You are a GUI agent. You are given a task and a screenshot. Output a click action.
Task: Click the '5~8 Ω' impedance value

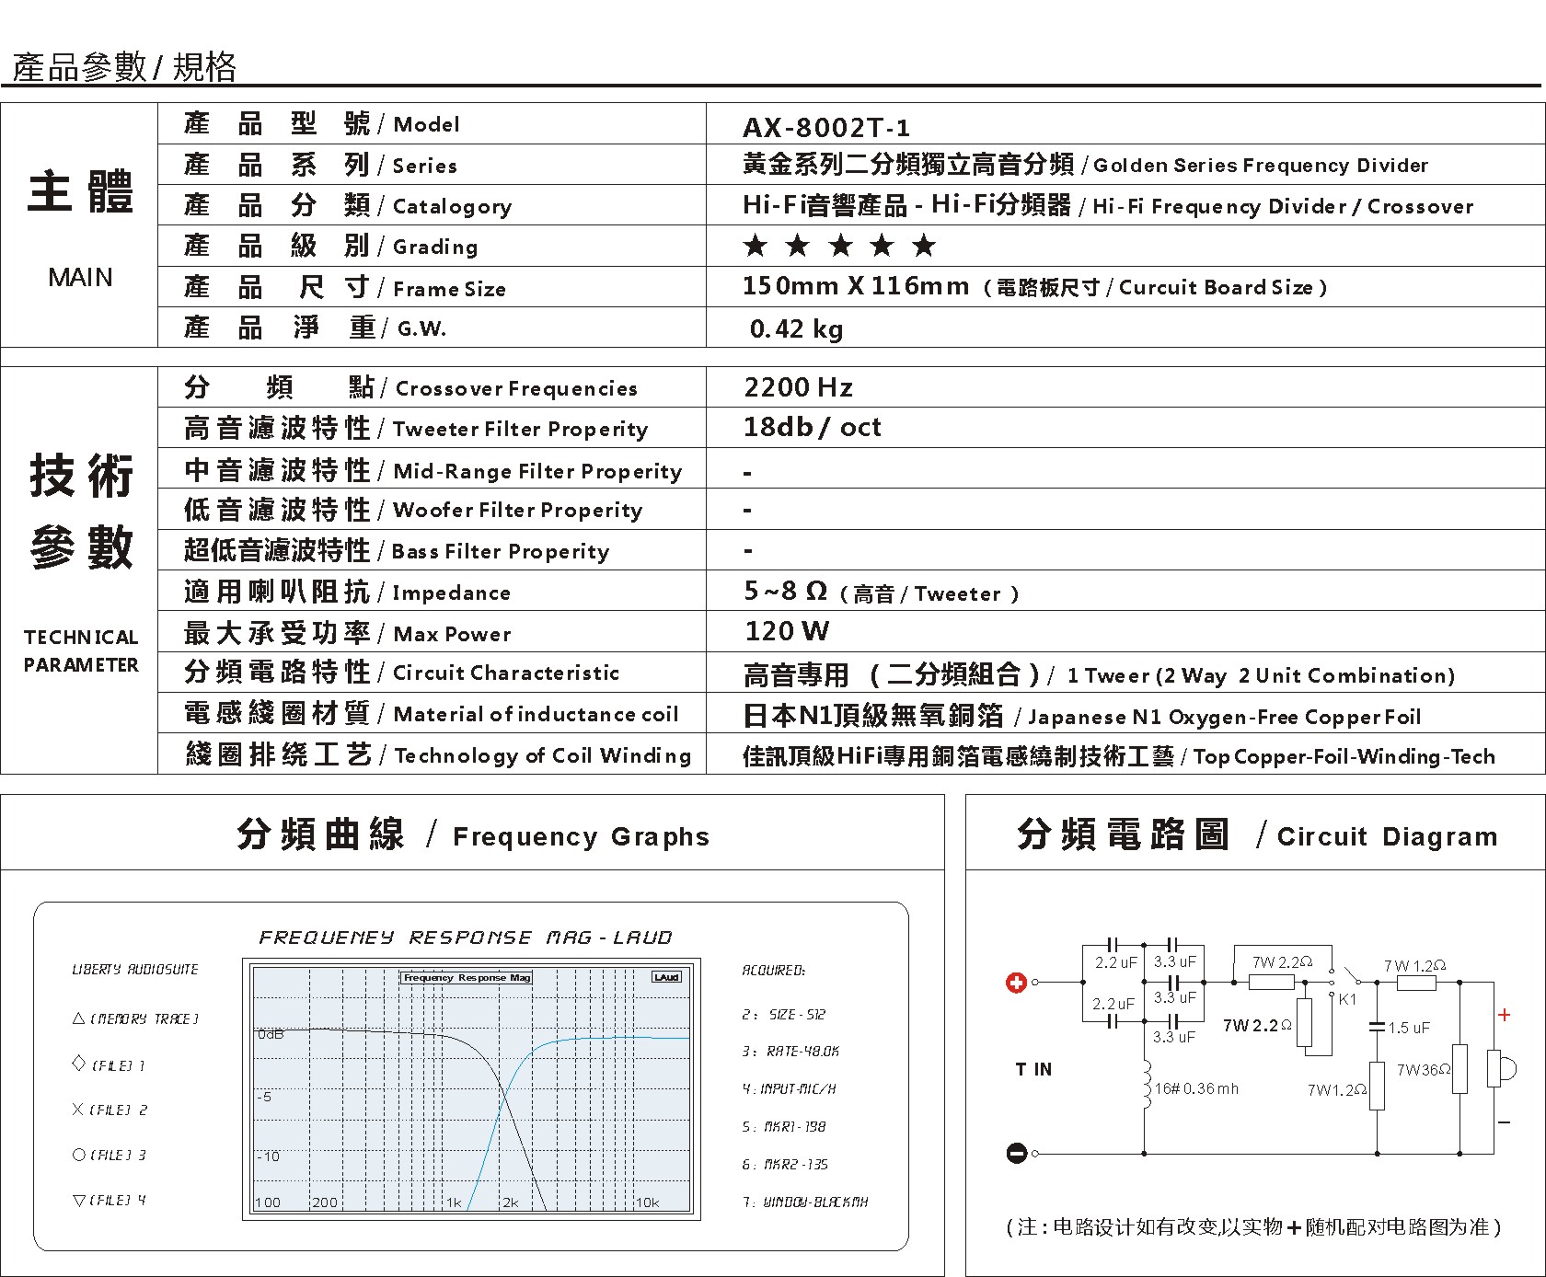785,591
